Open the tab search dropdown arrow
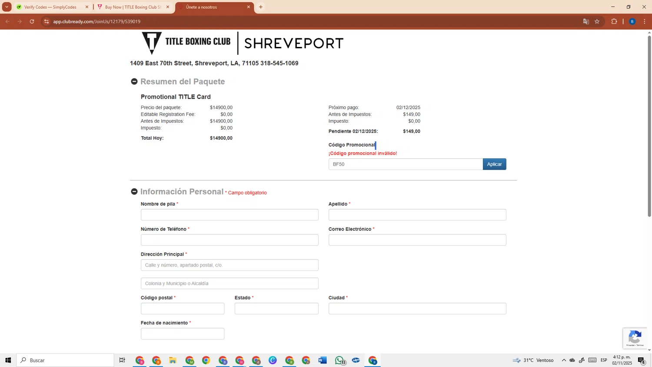 tap(7, 7)
